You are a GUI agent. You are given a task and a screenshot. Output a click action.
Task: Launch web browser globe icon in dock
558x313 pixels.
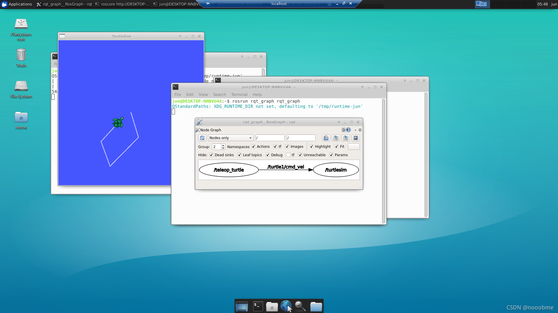(286, 306)
